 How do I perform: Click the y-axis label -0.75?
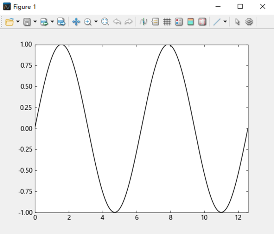tap(26, 192)
